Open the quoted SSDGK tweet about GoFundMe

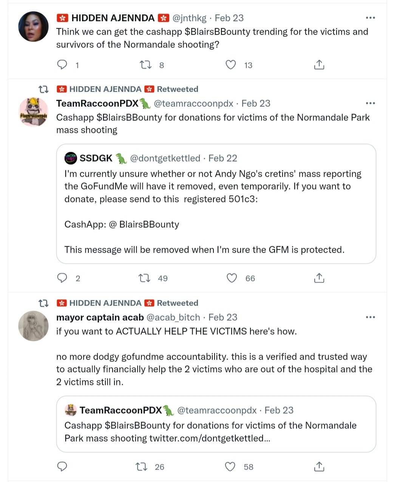click(x=216, y=204)
